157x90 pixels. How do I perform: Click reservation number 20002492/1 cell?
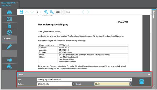pos(64,45)
